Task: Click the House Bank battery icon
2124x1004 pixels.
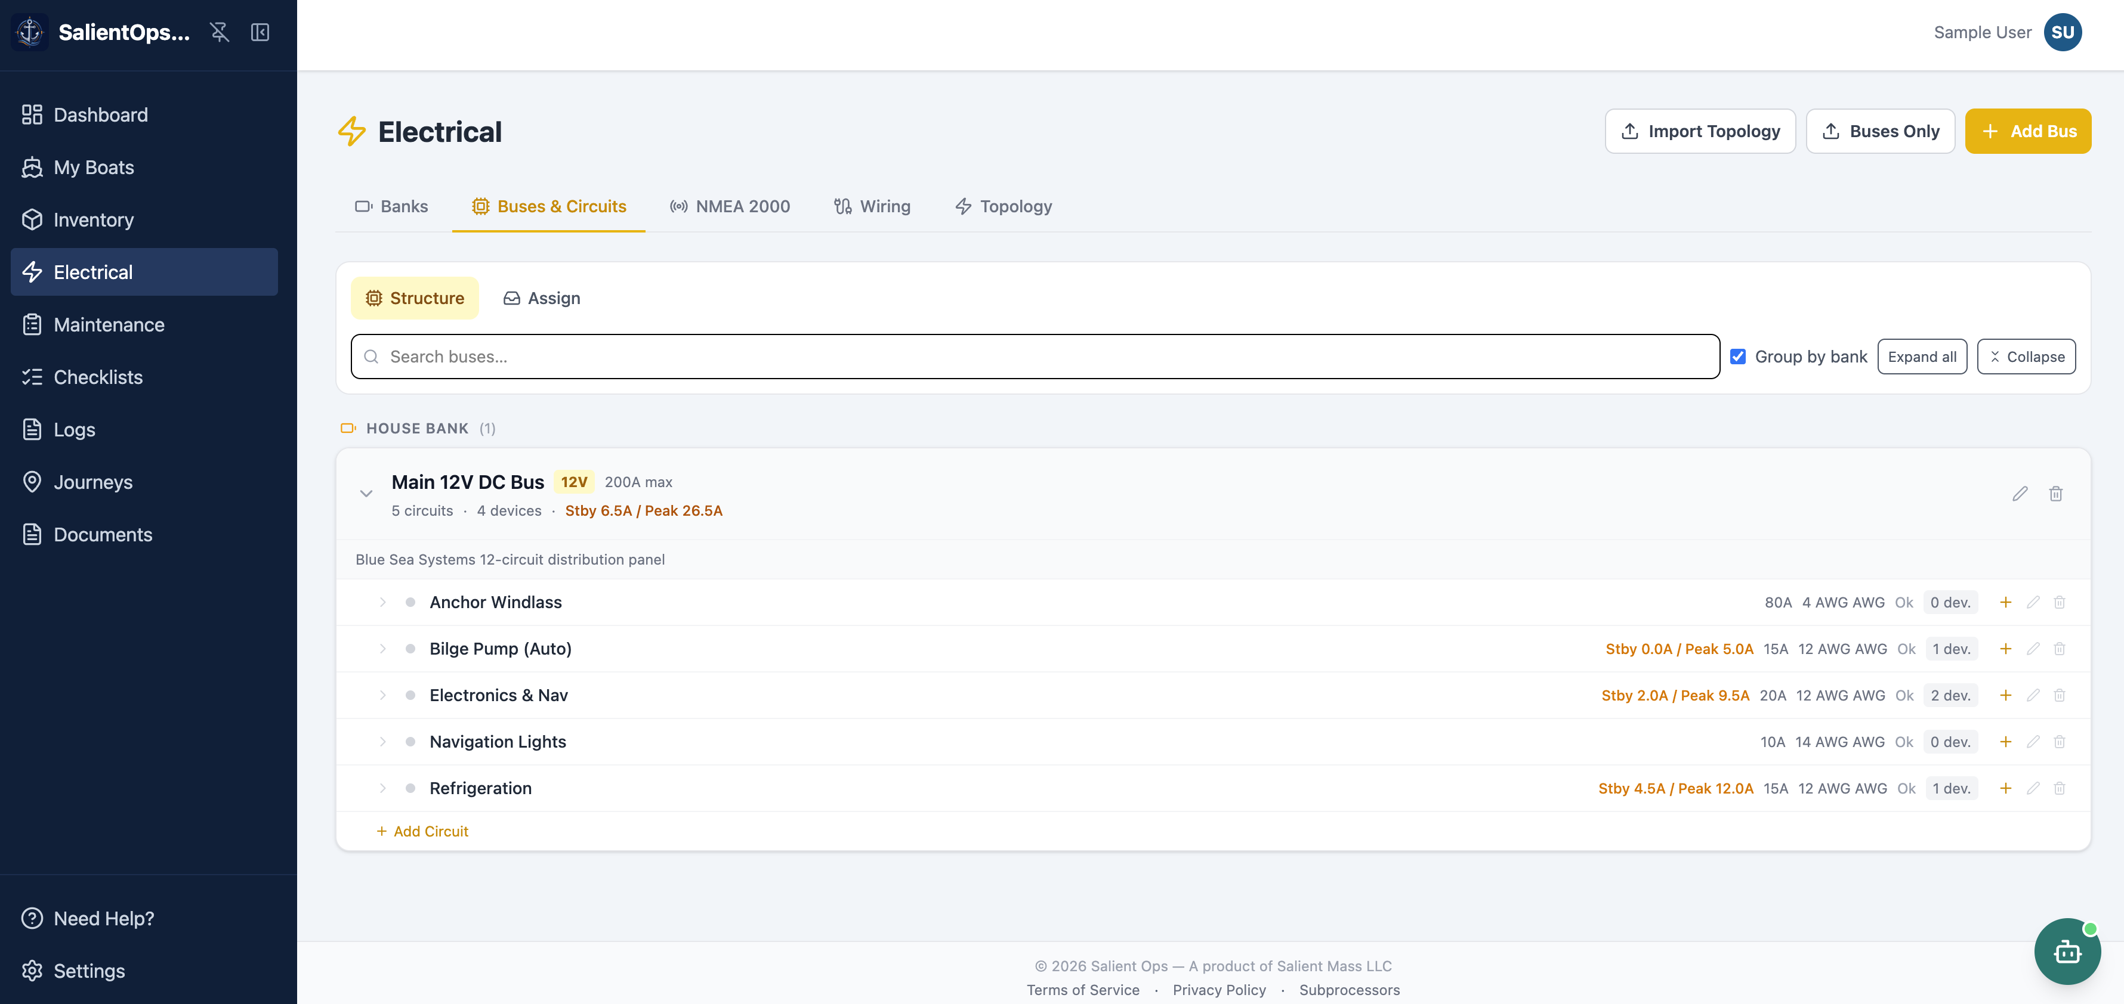Action: click(348, 428)
